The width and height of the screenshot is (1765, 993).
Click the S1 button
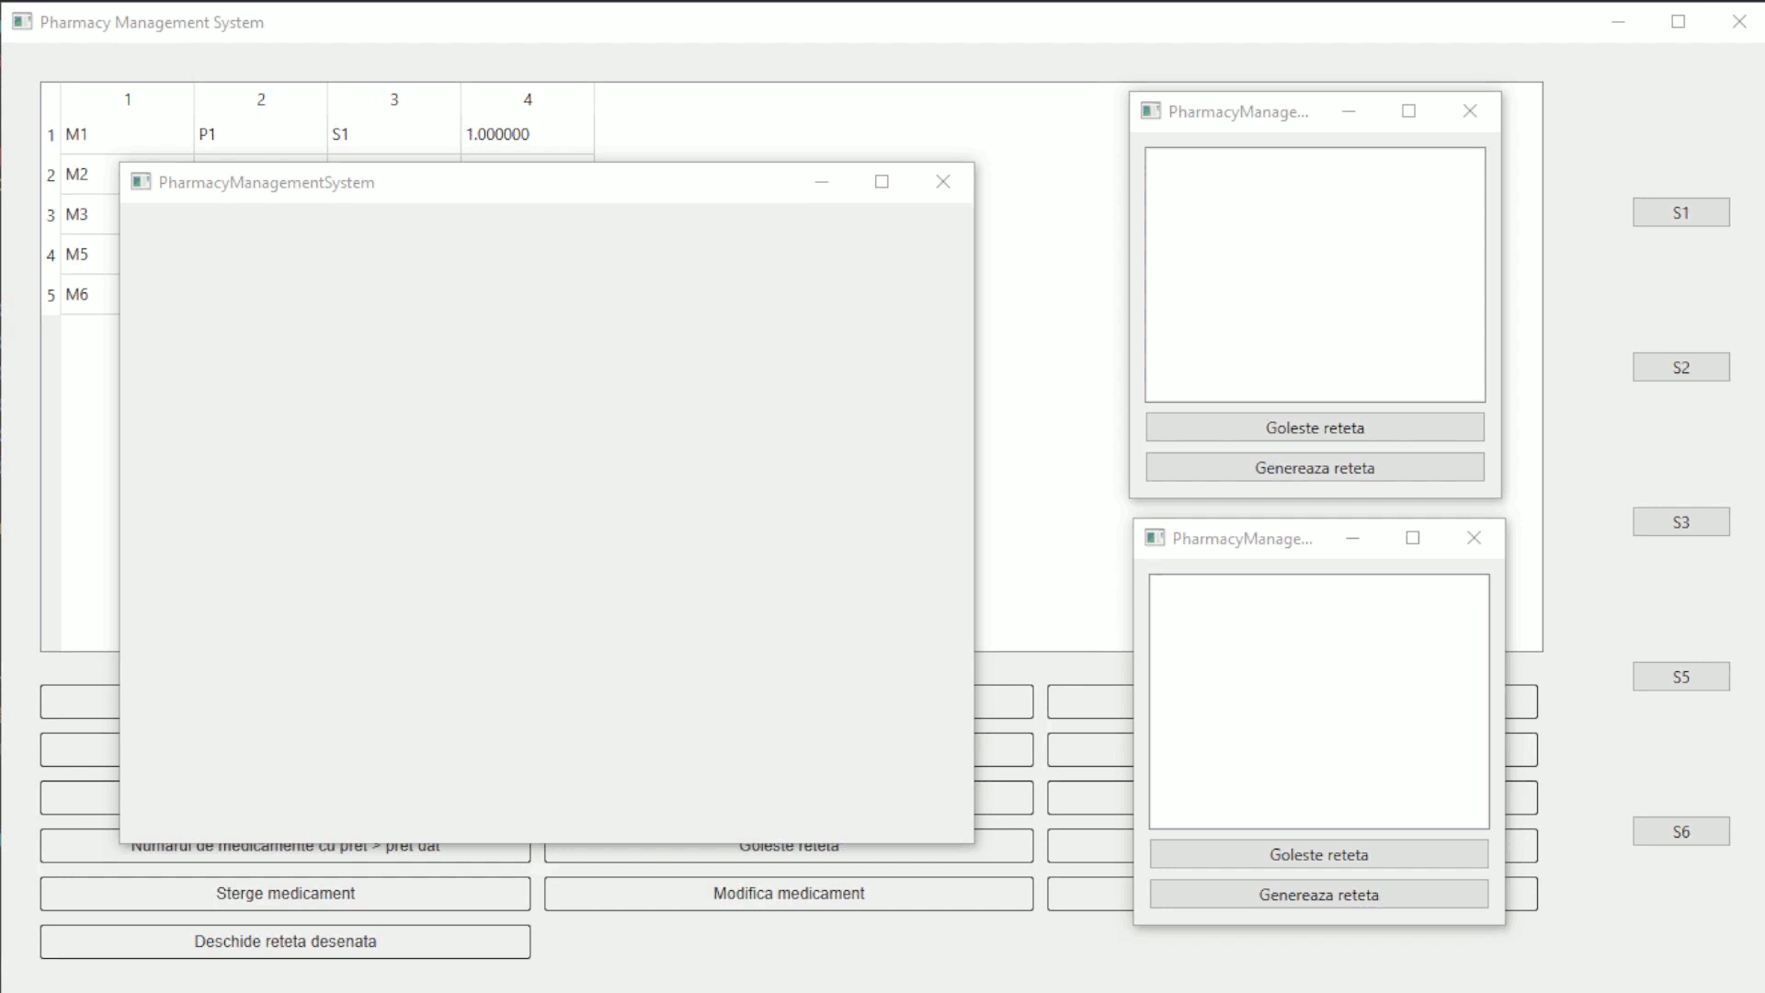click(x=1680, y=212)
